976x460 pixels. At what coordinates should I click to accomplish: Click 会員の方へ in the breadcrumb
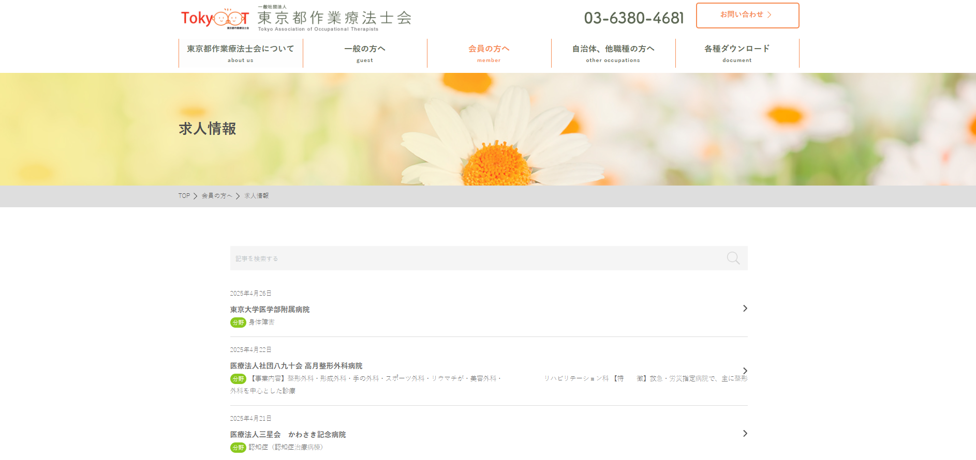pos(217,196)
